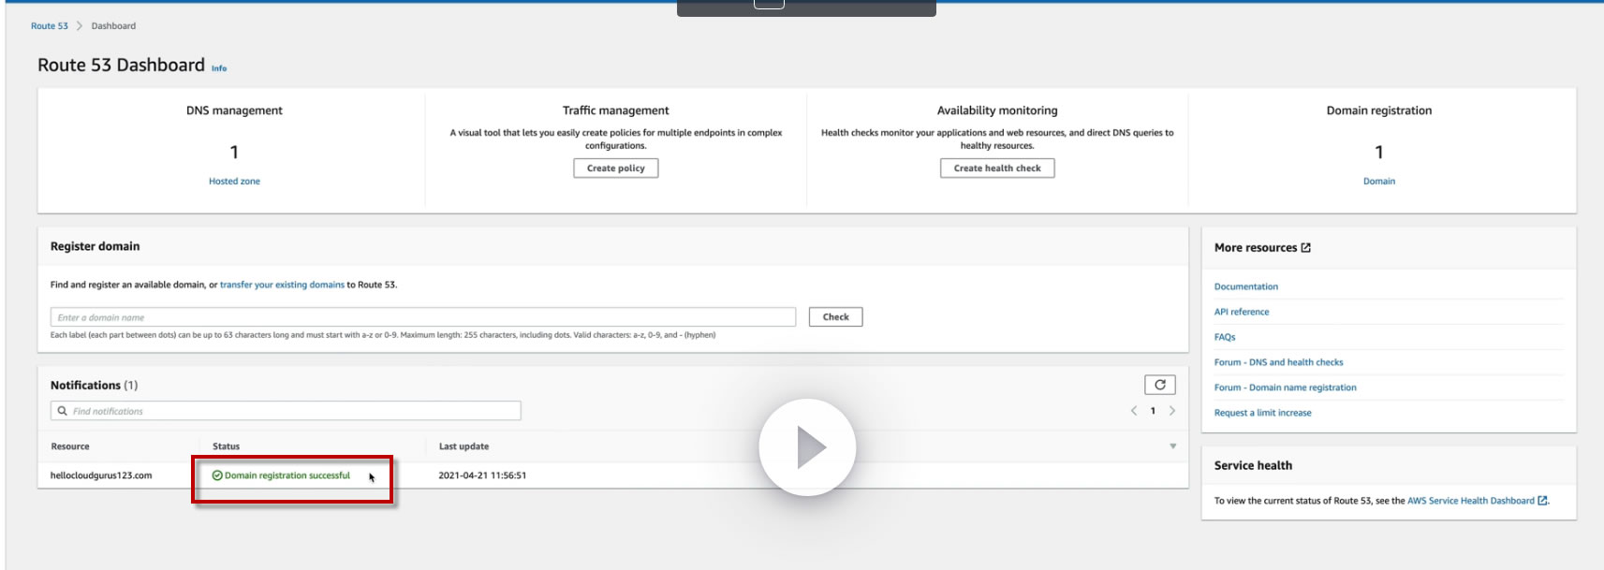Screen dimensions: 1604x570
Task: Click the green success check icon in Status
Action: point(217,475)
